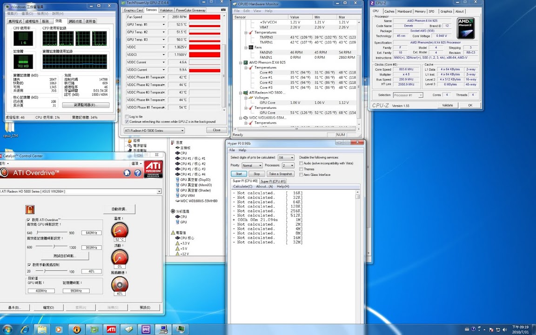Click GPU-Z screenshot camera icon
Viewport: 536px width, 335px height.
[x=223, y=10]
